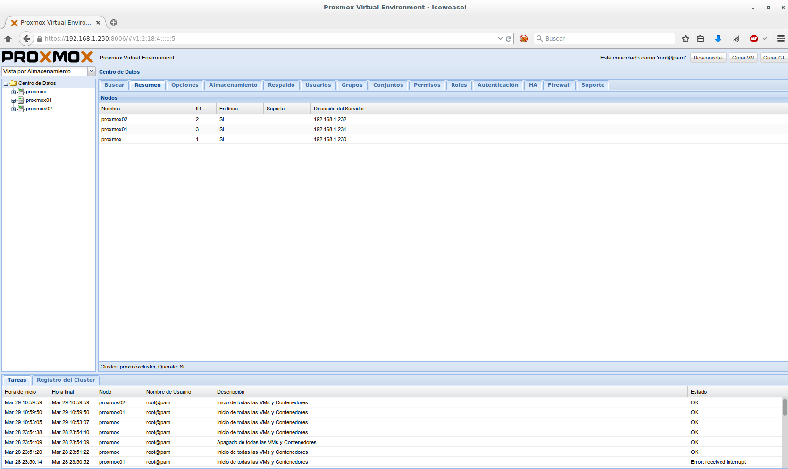Open a new browser tab
This screenshot has width=788, height=469.
point(114,23)
